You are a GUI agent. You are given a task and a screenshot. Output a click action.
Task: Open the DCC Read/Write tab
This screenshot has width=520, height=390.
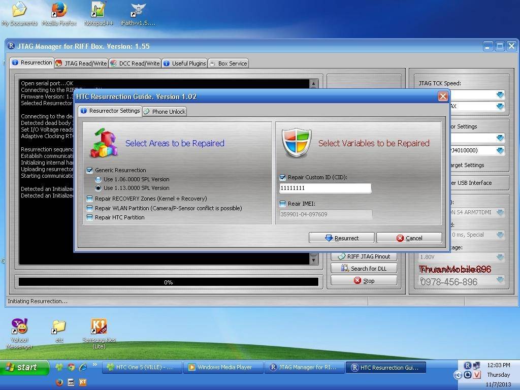tap(135, 63)
